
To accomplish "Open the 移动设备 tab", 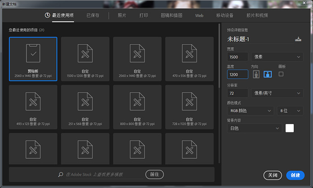I will 225,15.
